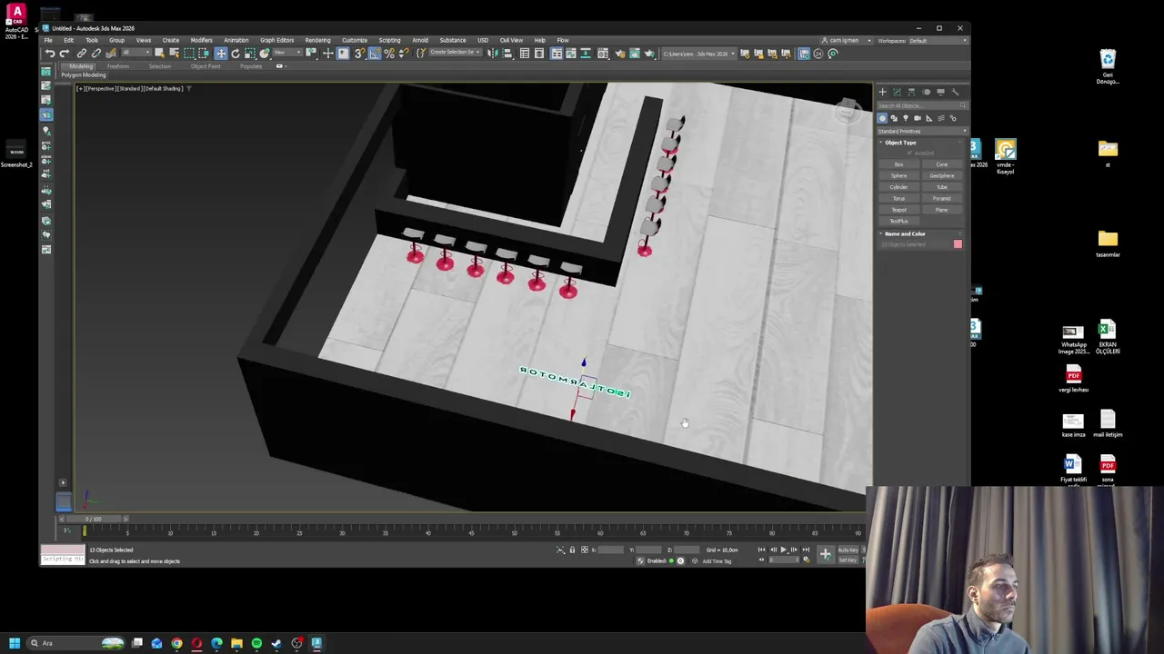
Task: Open the File menu
Action: 47,40
